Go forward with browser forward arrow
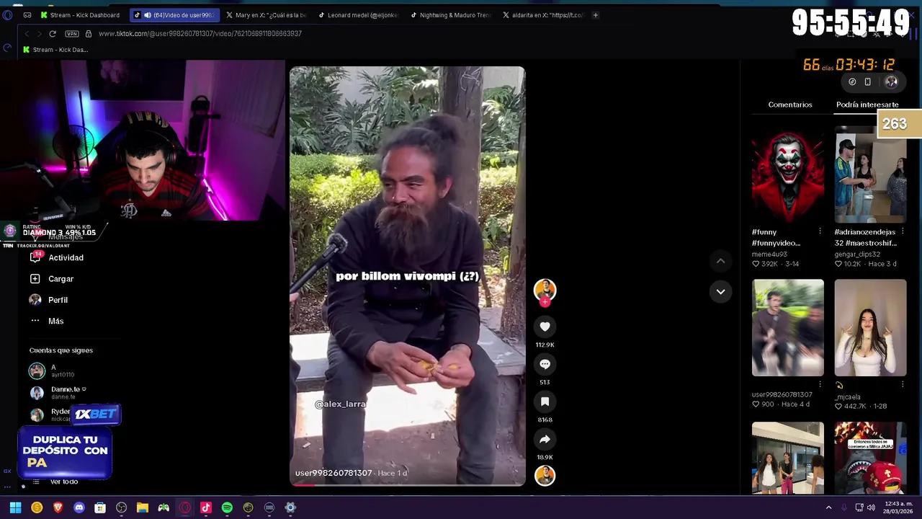Screen dimensions: 922x519 (39, 33)
